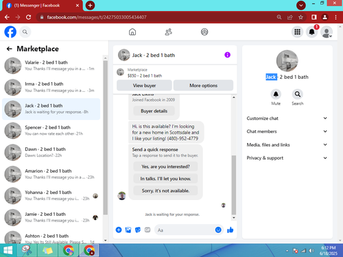Click the browser address bar URL
The height and width of the screenshot is (257, 343).
click(97, 17)
